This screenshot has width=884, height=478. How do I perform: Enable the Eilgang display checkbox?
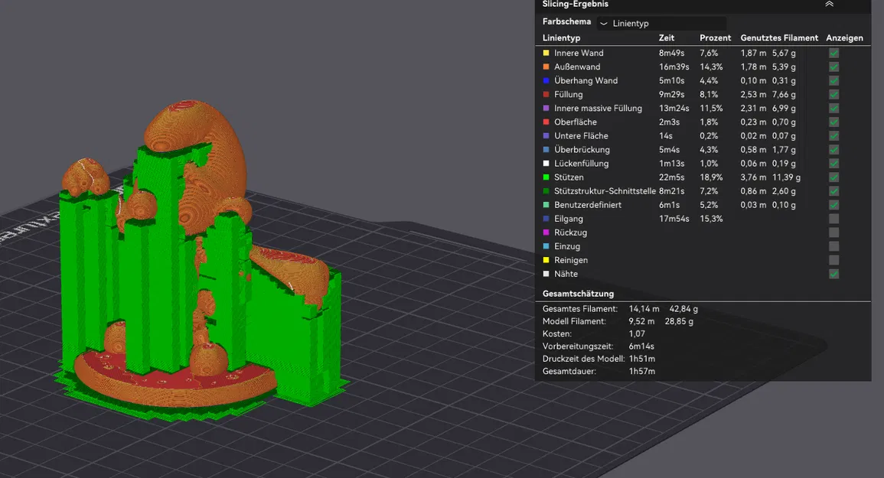[833, 219]
